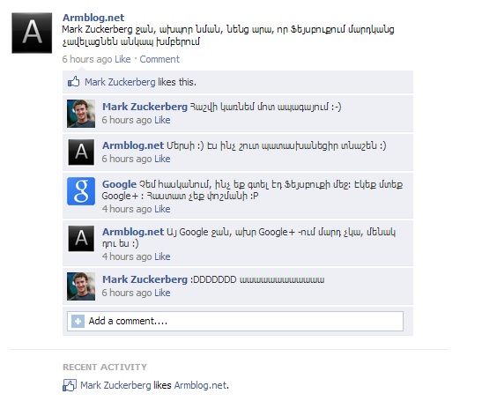497x416 pixels.
Task: Open the Google commenter name link
Action: 119,184
